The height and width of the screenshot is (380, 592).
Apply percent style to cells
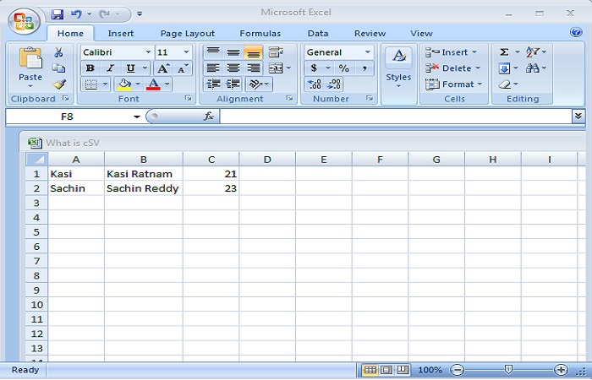343,68
